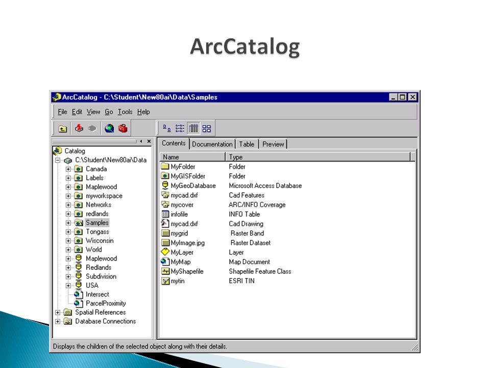The width and height of the screenshot is (490, 368).
Task: Click the Cad Drawing mycad.dxf entry
Action: [x=184, y=224]
